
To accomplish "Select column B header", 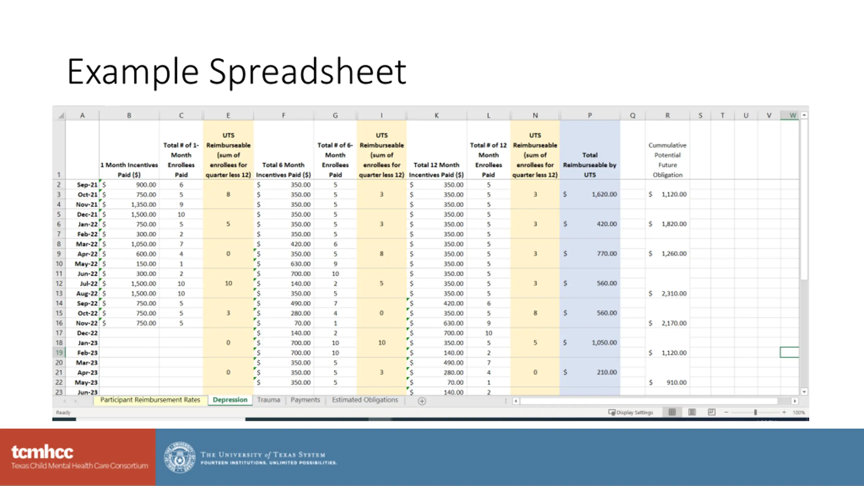I will pos(129,116).
